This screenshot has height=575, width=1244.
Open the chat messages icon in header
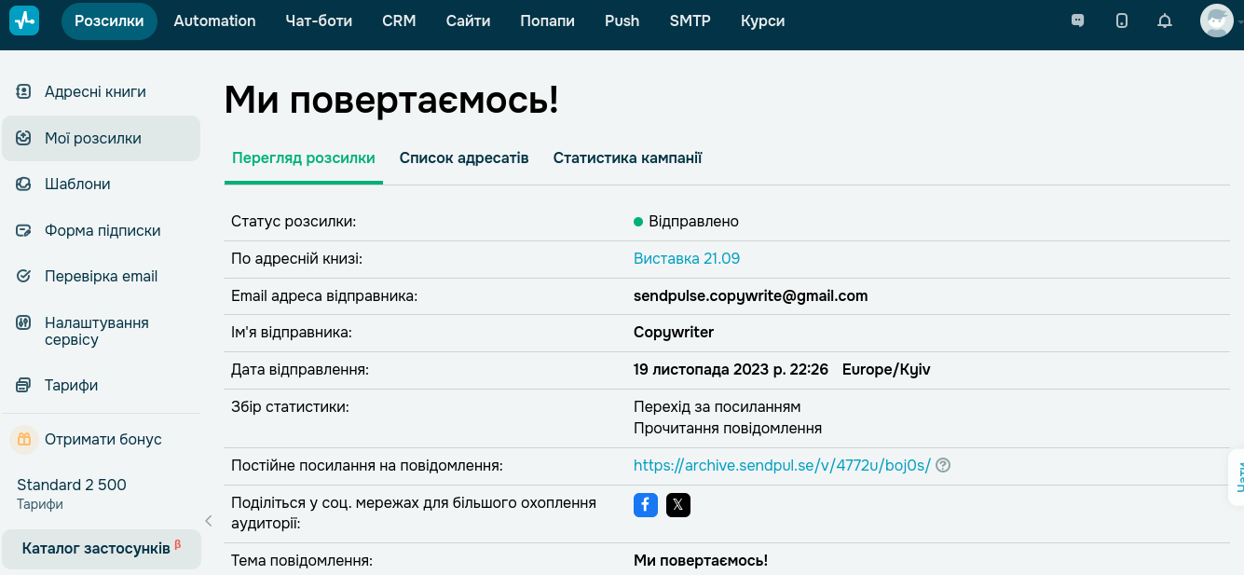tap(1078, 21)
